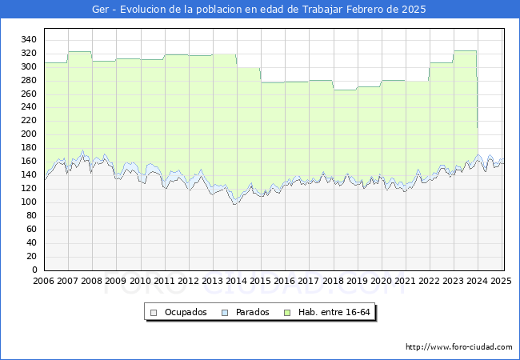Click the 2015 x-axis year label
This screenshot has height=360, width=520.
click(x=260, y=281)
